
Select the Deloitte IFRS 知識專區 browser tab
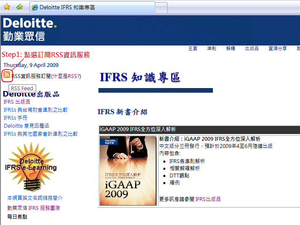[x=92, y=8]
